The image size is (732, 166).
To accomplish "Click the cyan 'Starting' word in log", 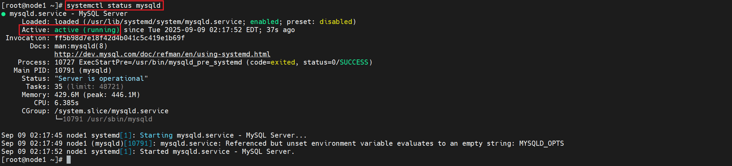I will pos(156,135).
